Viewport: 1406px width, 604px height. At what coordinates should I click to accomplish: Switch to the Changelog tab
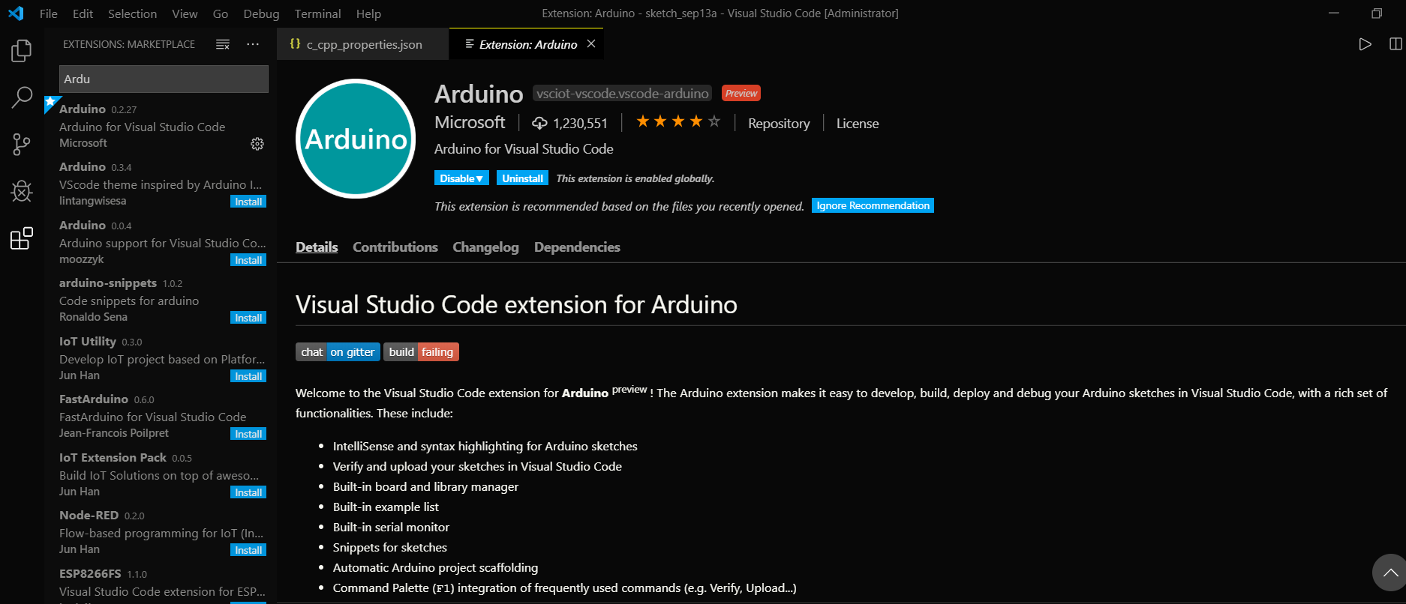pos(485,247)
